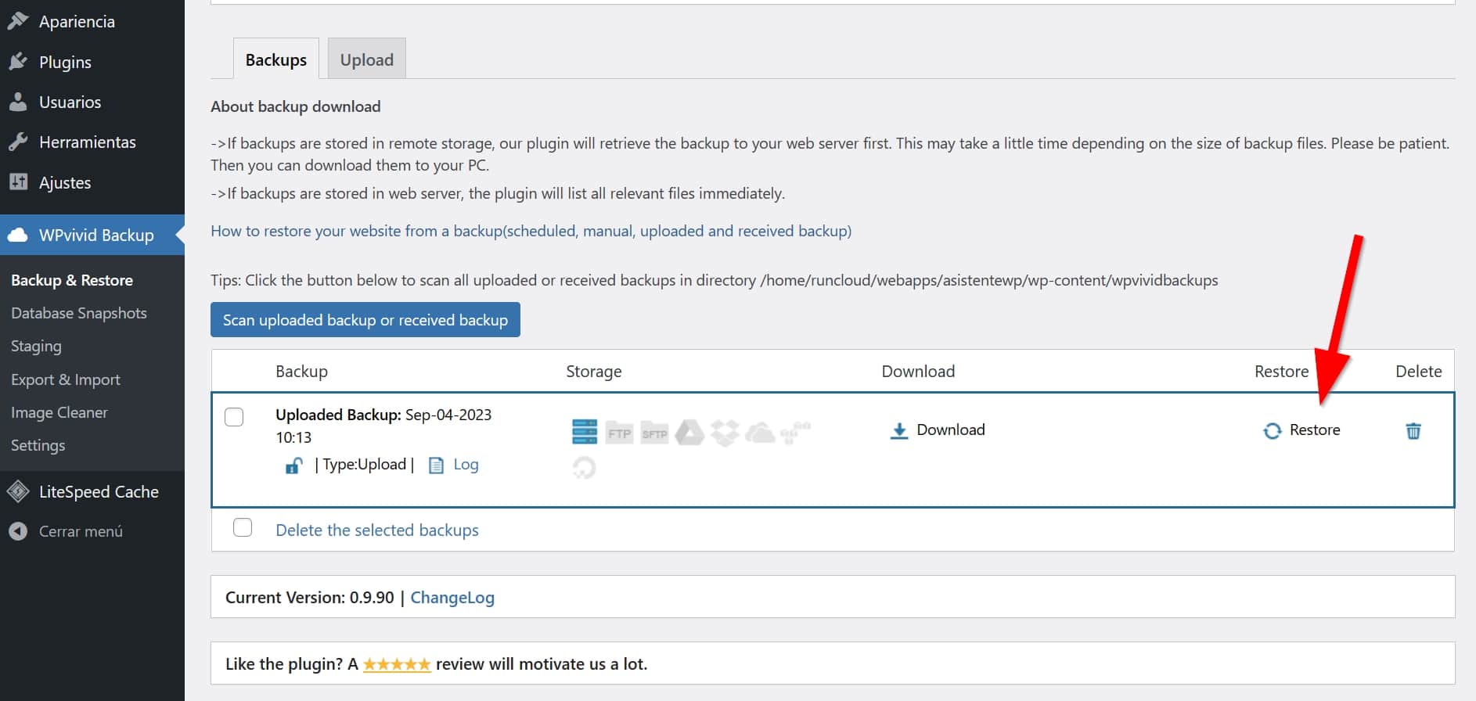
Task: Click the SFTP storage icon
Action: [x=654, y=433]
